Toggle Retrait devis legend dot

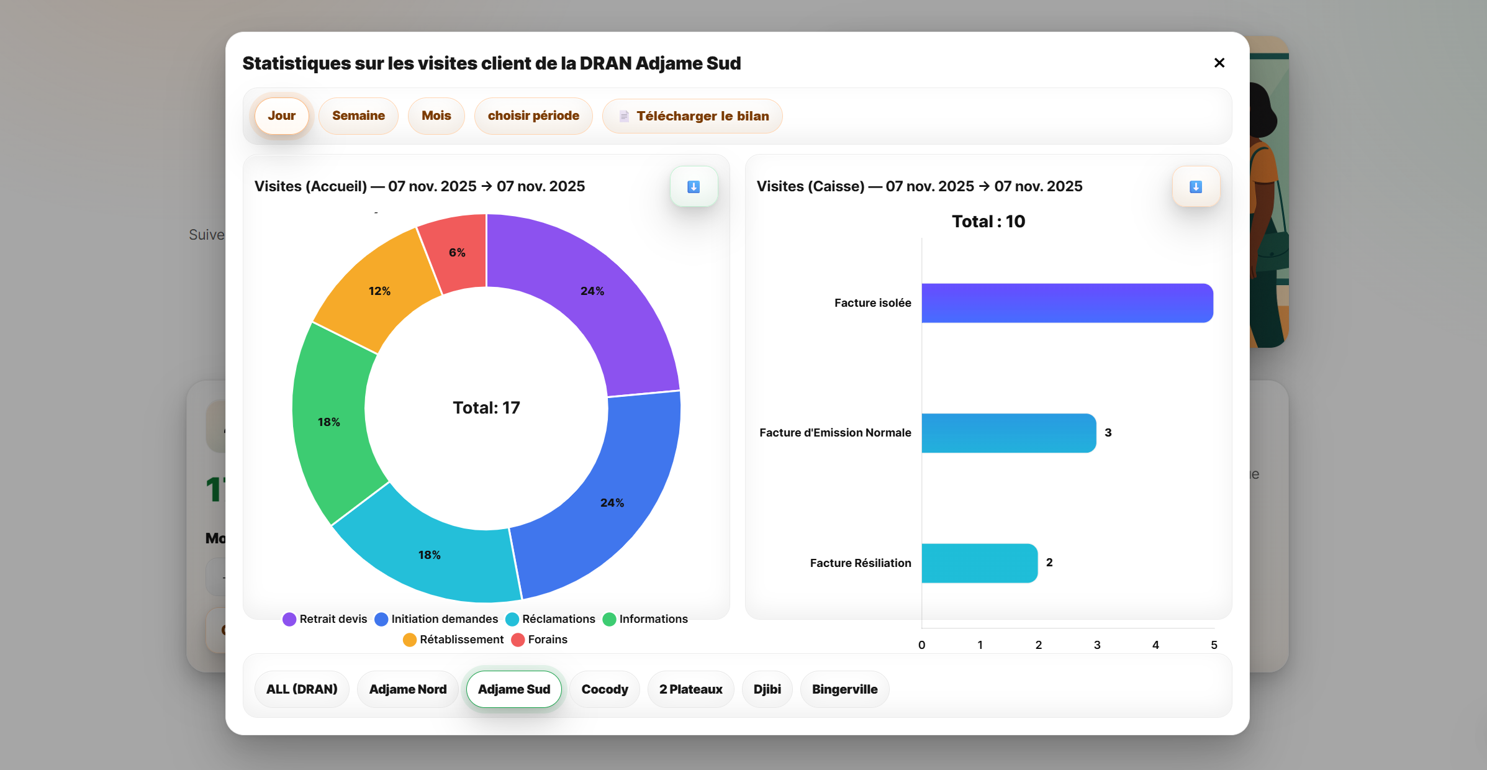point(289,619)
